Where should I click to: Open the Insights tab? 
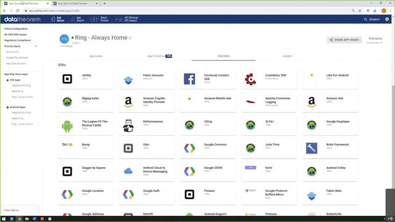287,56
